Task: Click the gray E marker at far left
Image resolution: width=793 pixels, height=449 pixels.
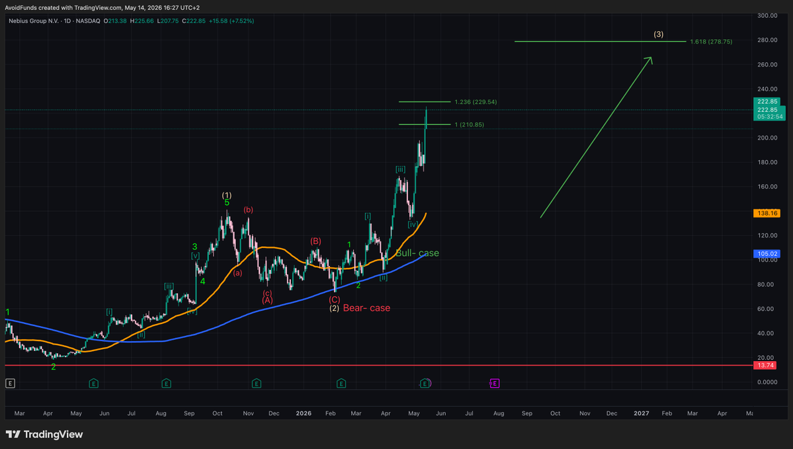Action: 10,384
